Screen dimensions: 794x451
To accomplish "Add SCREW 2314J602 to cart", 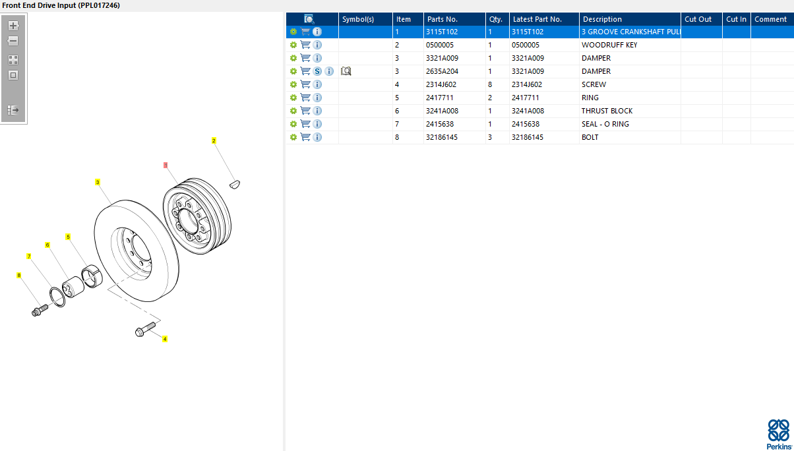I will [305, 84].
